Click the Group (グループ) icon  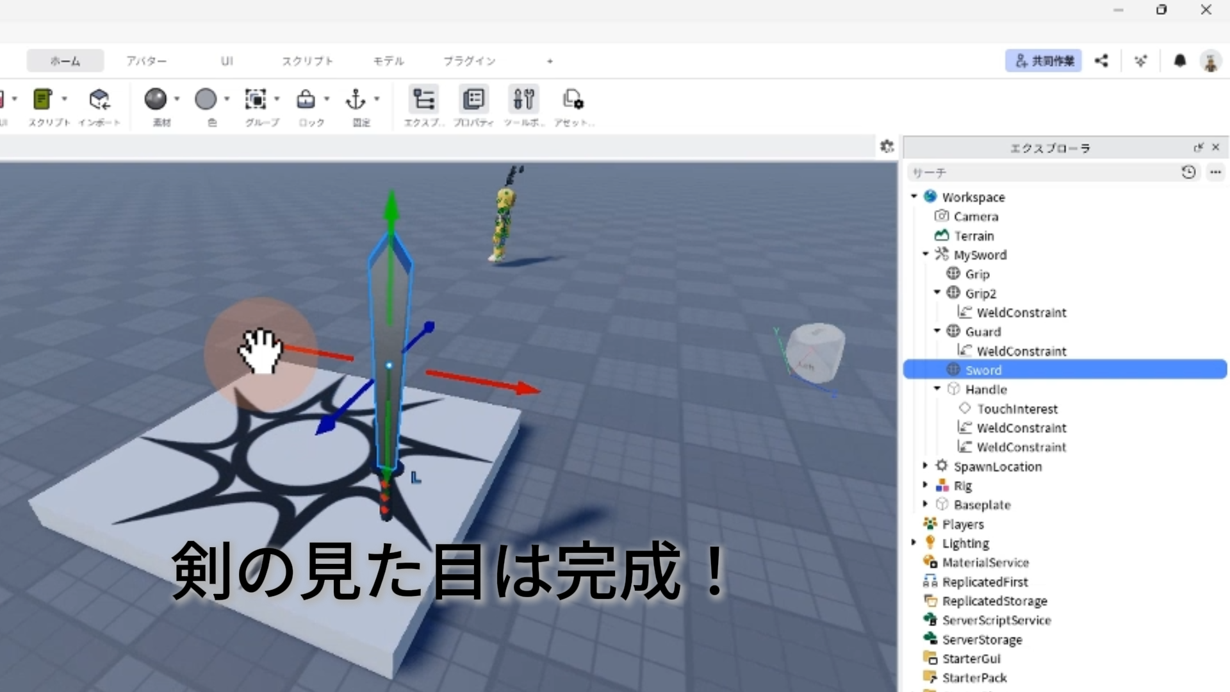pos(256,100)
